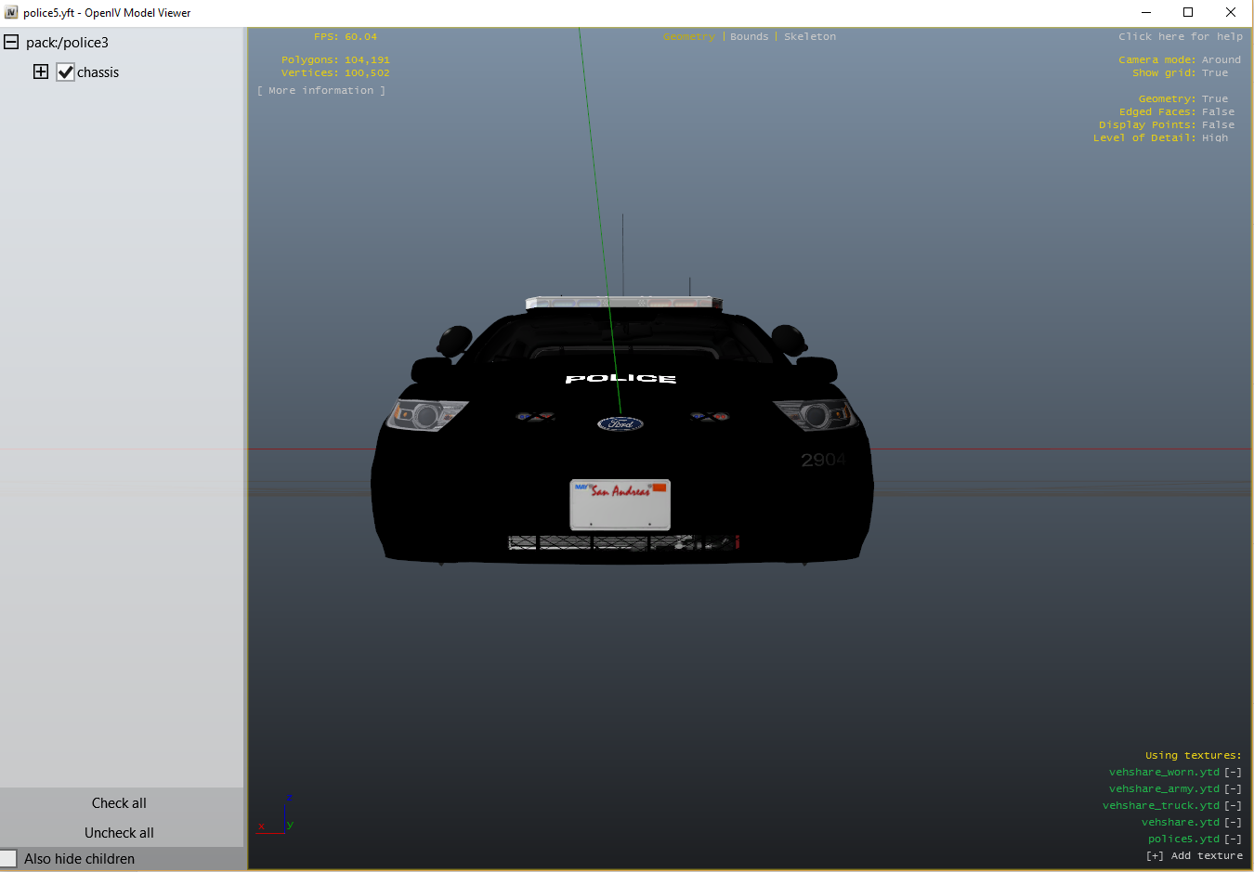The width and height of the screenshot is (1254, 872).
Task: Switch to the Skeleton view tab
Action: (x=809, y=37)
